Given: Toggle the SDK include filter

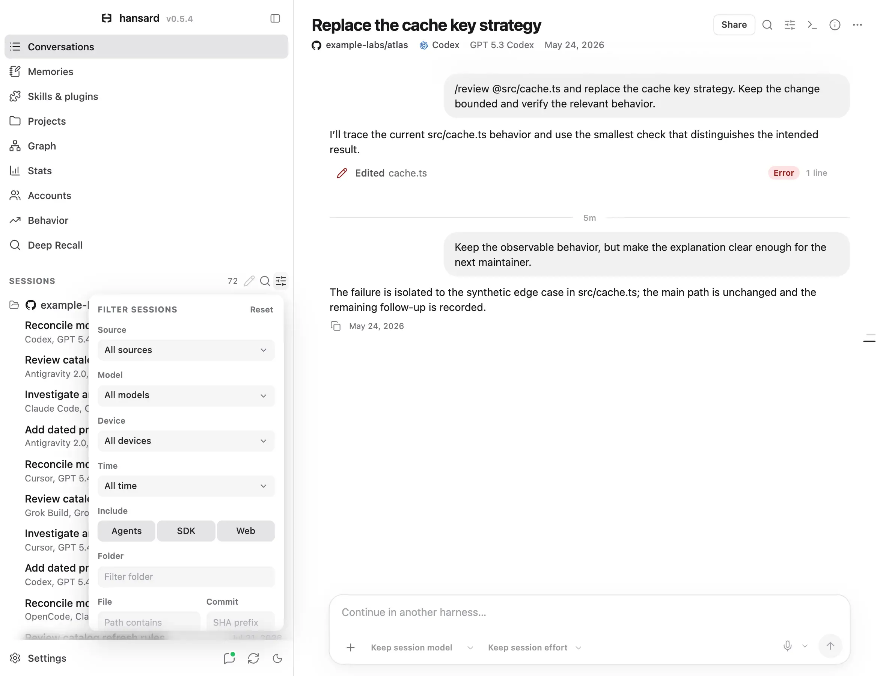Looking at the screenshot, I should 186,531.
